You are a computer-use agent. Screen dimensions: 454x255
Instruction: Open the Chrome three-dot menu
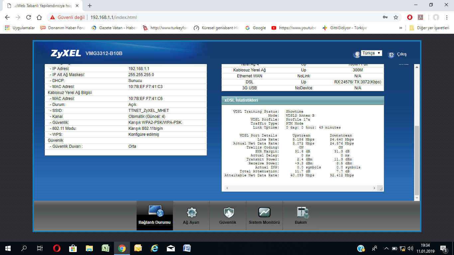(447, 17)
